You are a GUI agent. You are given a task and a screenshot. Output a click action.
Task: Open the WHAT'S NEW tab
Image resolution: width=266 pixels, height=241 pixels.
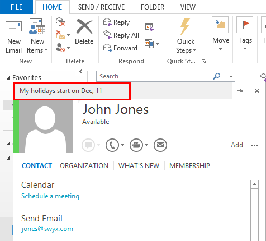point(139,166)
